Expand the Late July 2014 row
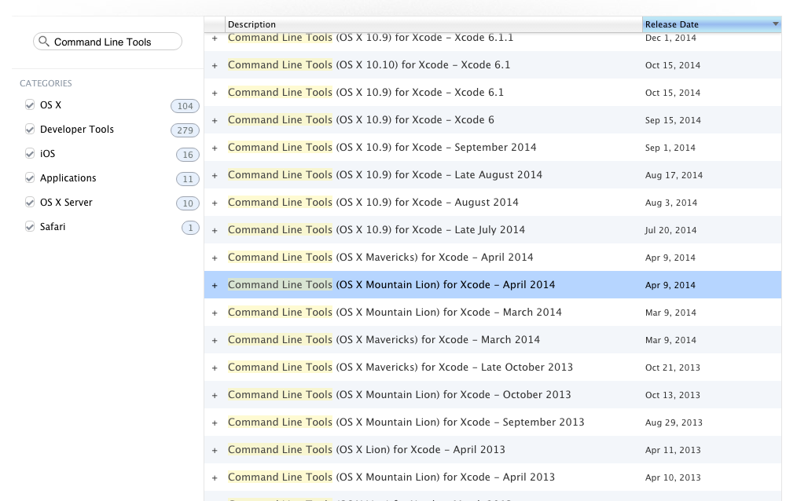The image size is (797, 501). point(215,230)
